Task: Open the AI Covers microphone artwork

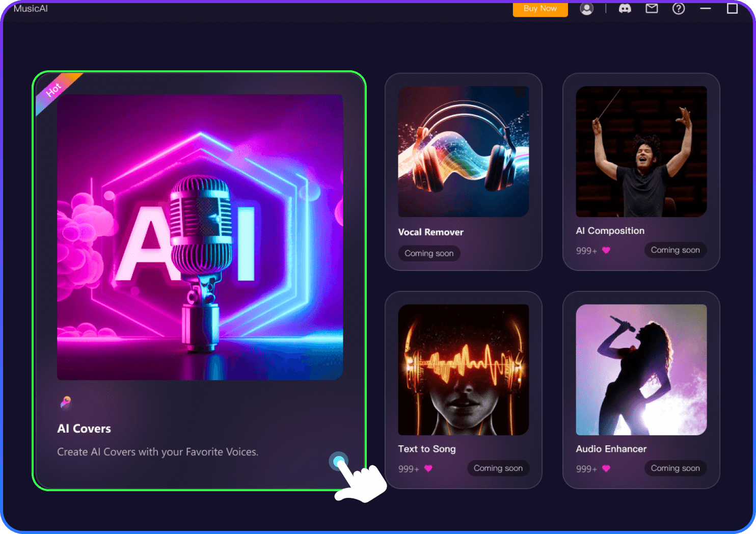Action: tap(200, 237)
